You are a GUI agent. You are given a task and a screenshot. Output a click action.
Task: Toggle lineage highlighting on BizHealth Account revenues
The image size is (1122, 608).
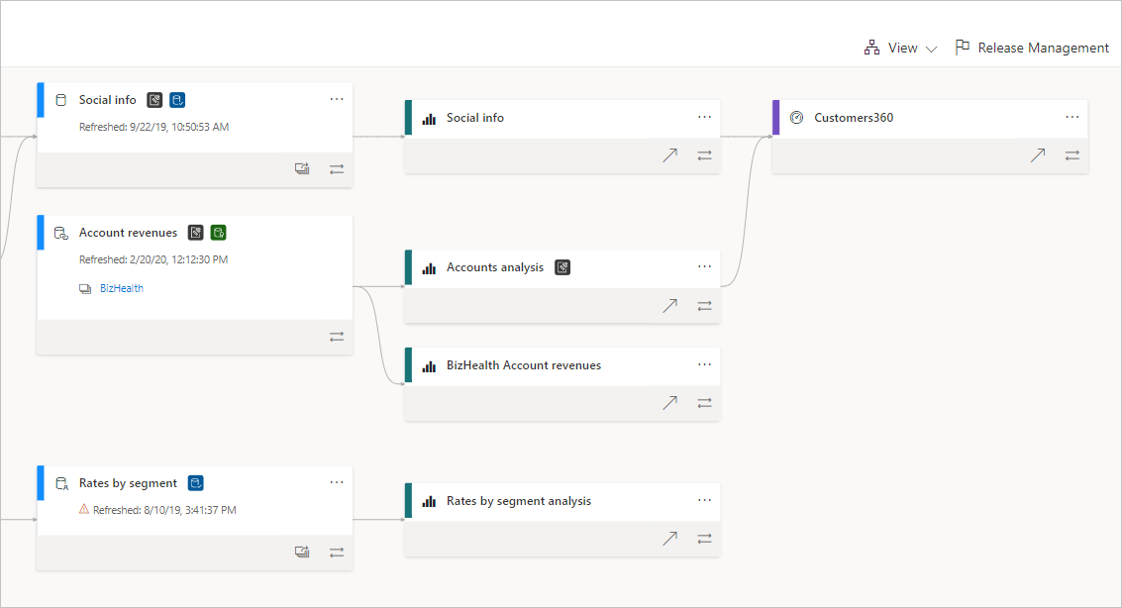coord(704,403)
